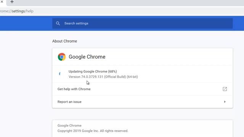The width and height of the screenshot is (244, 137).
Task: Click the external link icon for Chrome help
Action: (x=225, y=89)
